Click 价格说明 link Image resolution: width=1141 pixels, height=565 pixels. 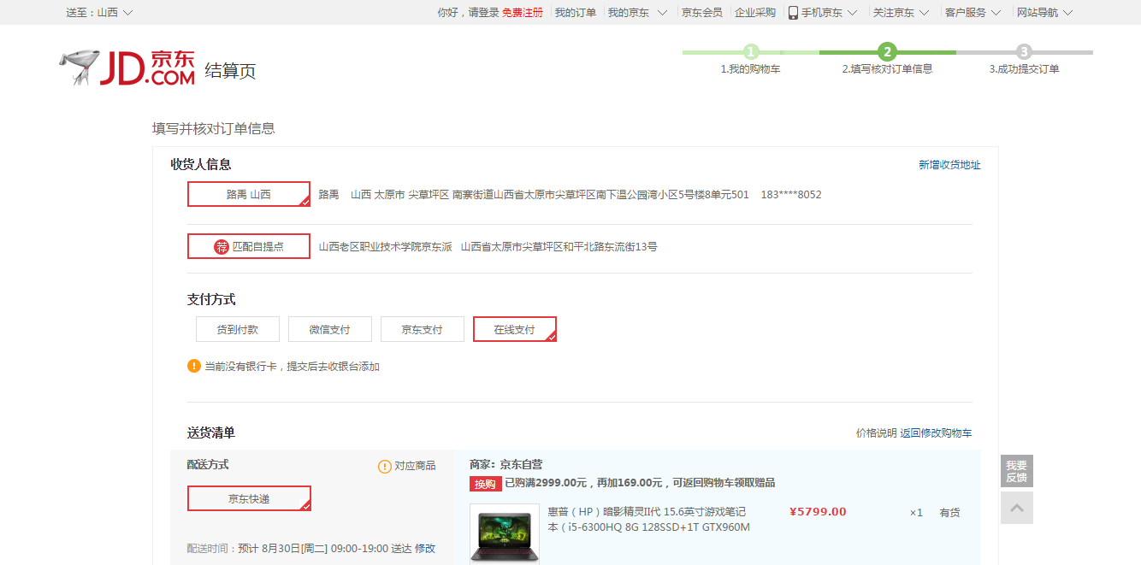click(x=877, y=433)
